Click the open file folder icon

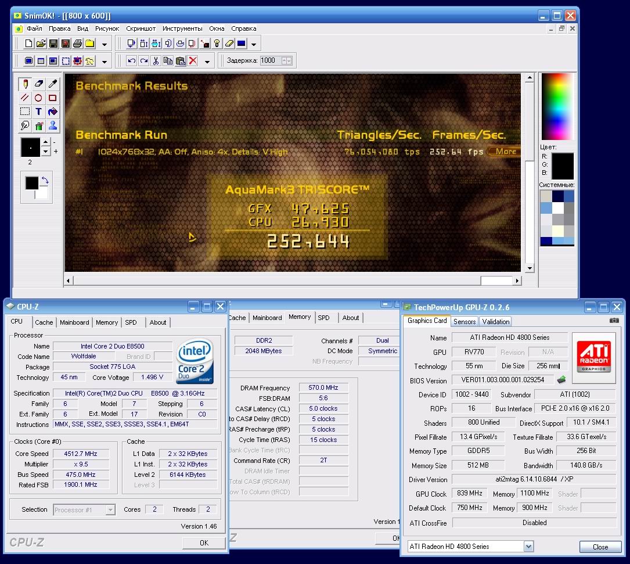point(41,44)
